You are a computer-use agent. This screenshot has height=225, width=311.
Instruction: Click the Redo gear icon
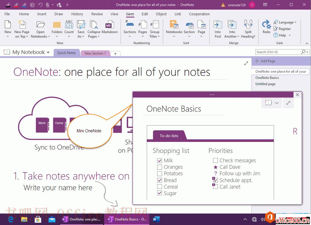pos(266,24)
